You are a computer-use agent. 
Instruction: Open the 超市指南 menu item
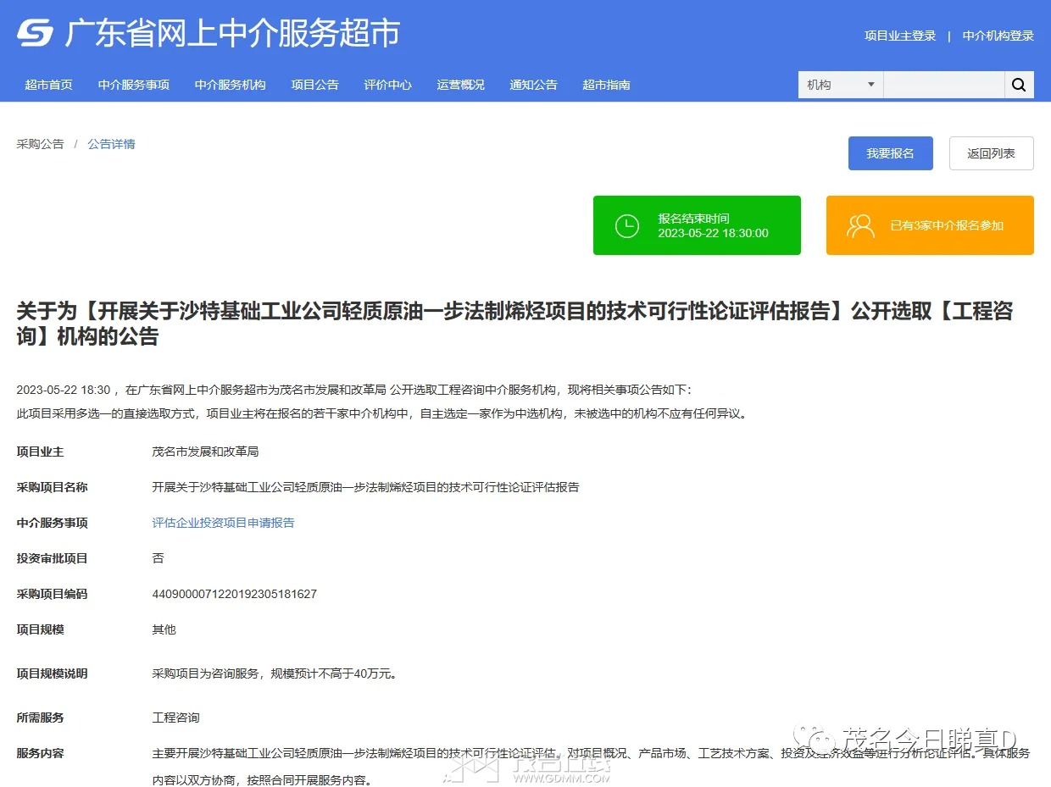point(607,85)
